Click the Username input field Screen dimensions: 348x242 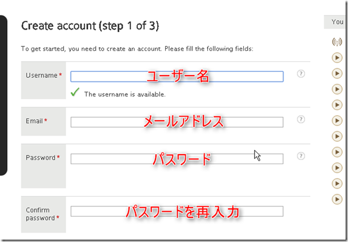click(x=177, y=77)
